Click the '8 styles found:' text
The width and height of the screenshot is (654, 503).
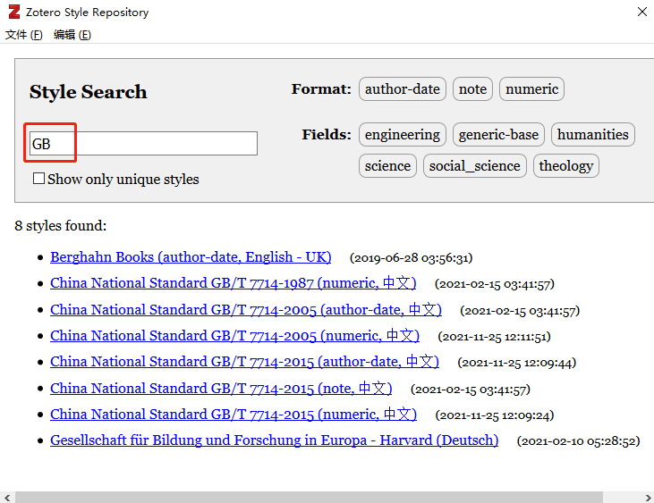(61, 226)
